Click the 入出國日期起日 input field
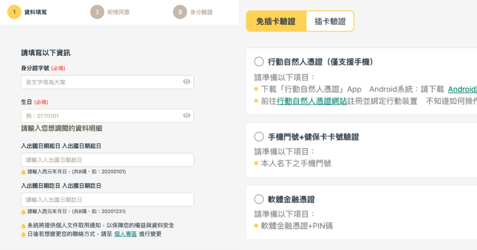Viewport: 477px width, 250px height. 107,160
